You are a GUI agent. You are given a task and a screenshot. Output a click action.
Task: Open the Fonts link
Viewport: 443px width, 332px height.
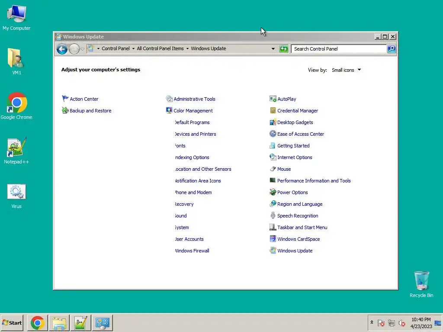pyautogui.click(x=180, y=146)
